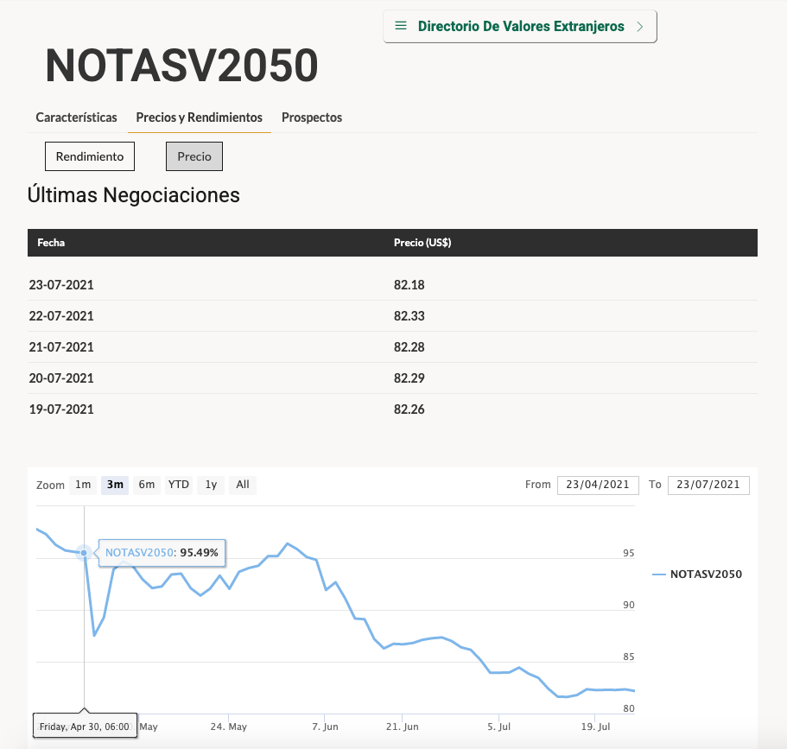The height and width of the screenshot is (749, 787).
Task: Click the chevron arrow beside Directorio De Valores Extranjeros
Action: click(639, 27)
